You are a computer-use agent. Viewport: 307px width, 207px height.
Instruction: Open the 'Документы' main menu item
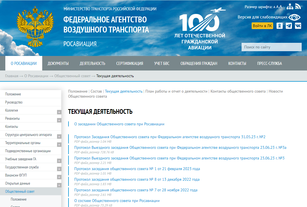point(58,63)
